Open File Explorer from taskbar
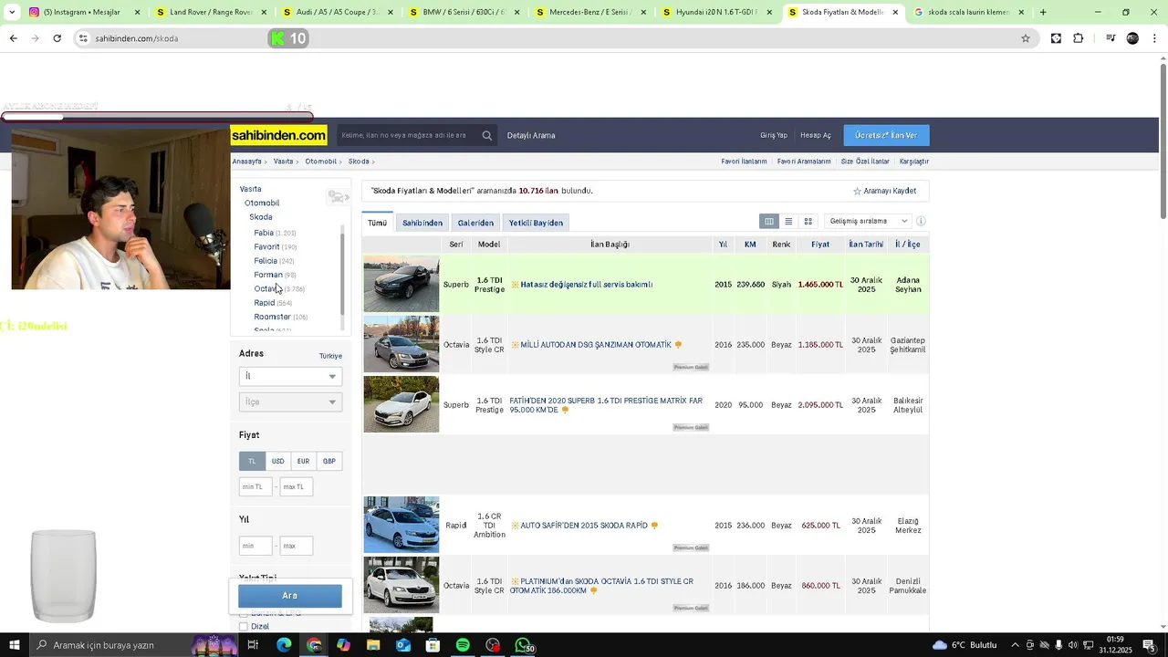 (373, 645)
